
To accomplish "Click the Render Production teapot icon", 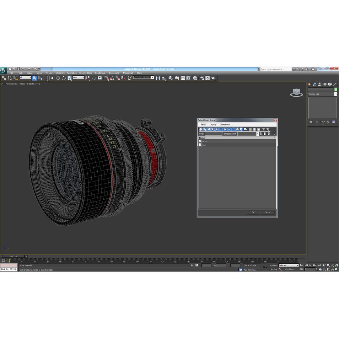I will [x=213, y=78].
